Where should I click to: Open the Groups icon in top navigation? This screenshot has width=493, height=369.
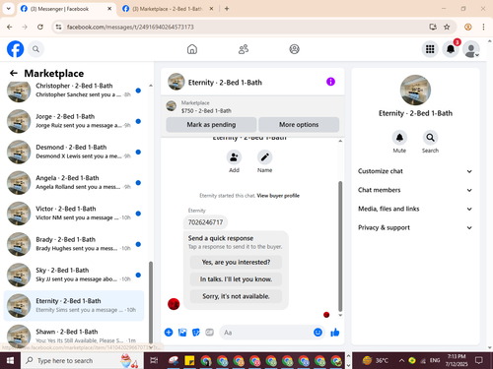click(294, 49)
